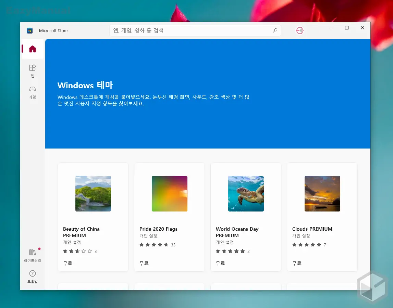The height and width of the screenshot is (308, 393).
Task: Click the 도움말 (Help) icon
Action: tap(32, 276)
